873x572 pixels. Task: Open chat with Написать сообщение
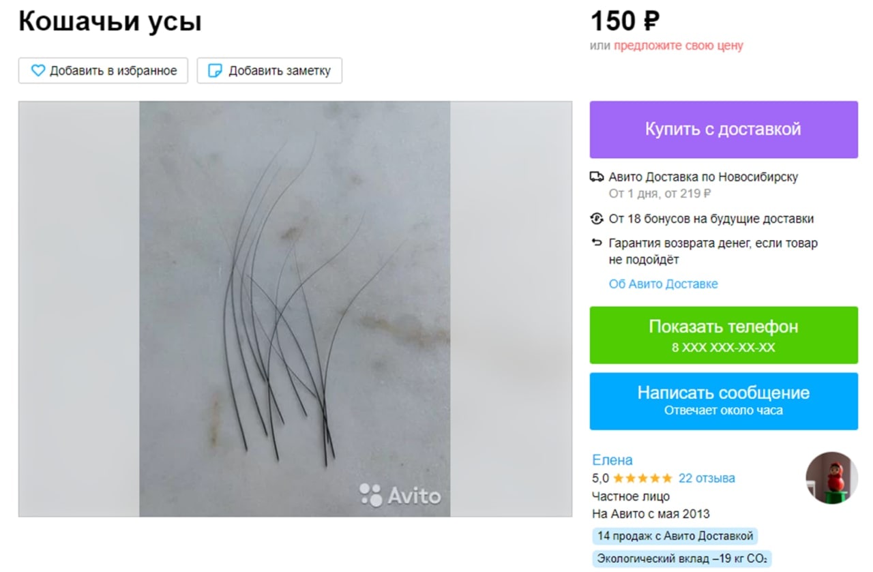click(x=724, y=401)
